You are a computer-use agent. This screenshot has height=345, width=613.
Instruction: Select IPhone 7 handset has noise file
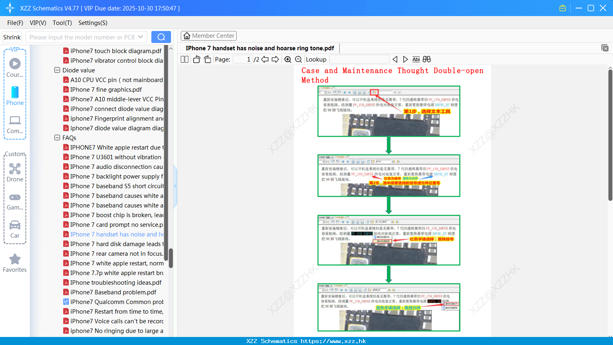coord(113,234)
